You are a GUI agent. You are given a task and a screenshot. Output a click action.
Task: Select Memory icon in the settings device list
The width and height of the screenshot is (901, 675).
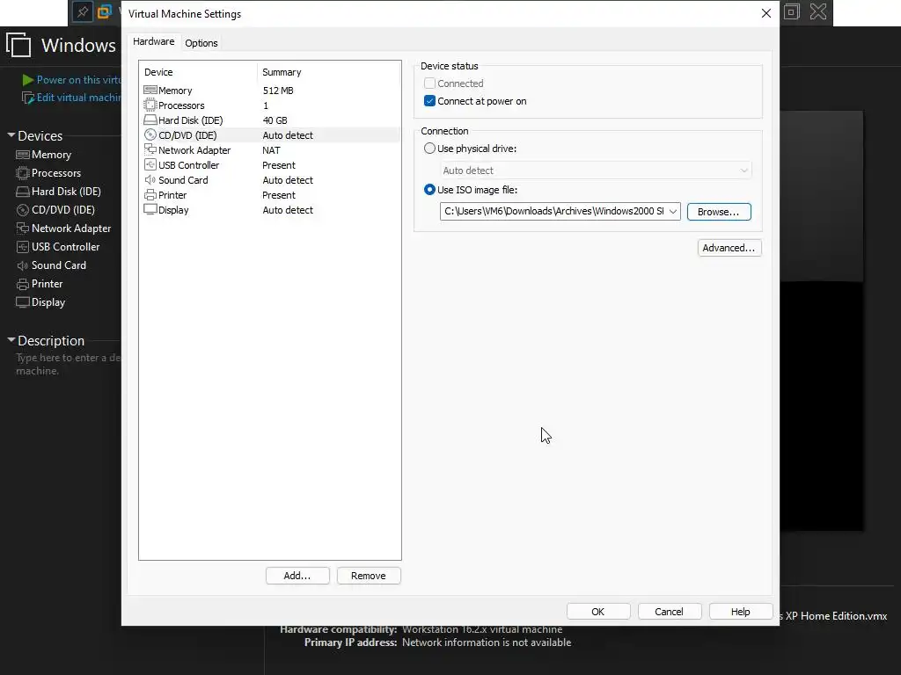pos(150,91)
